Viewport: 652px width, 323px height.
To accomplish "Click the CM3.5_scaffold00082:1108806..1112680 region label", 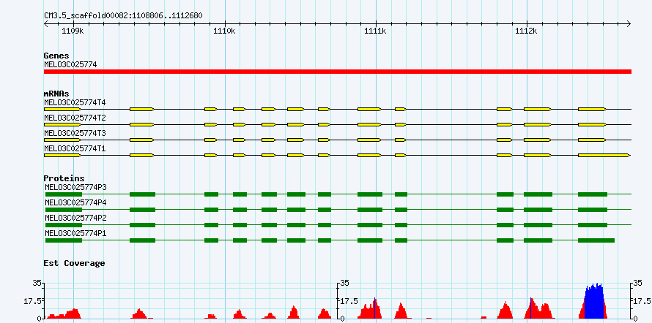I will pos(124,16).
